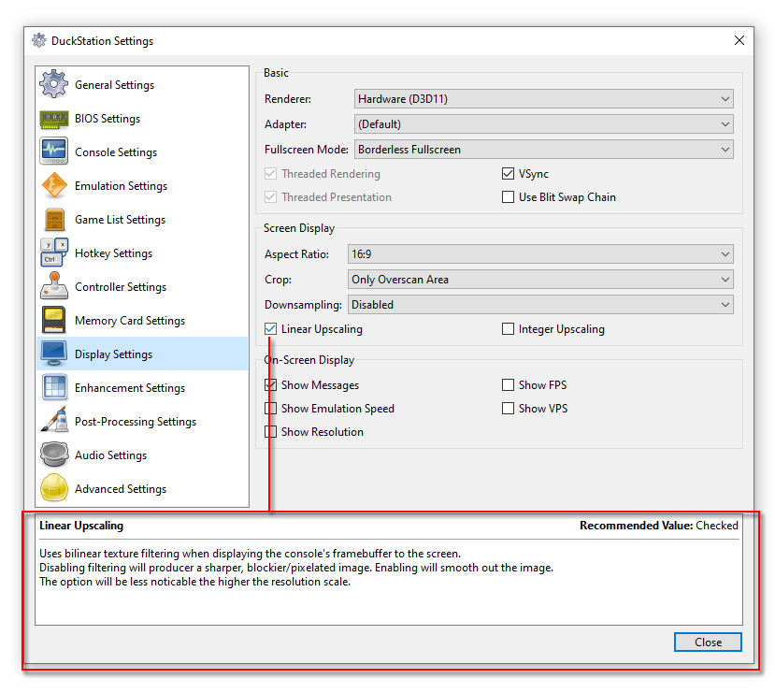Click the DuckStation Settings window title
Viewport: 775px width, 693px height.
click(102, 41)
